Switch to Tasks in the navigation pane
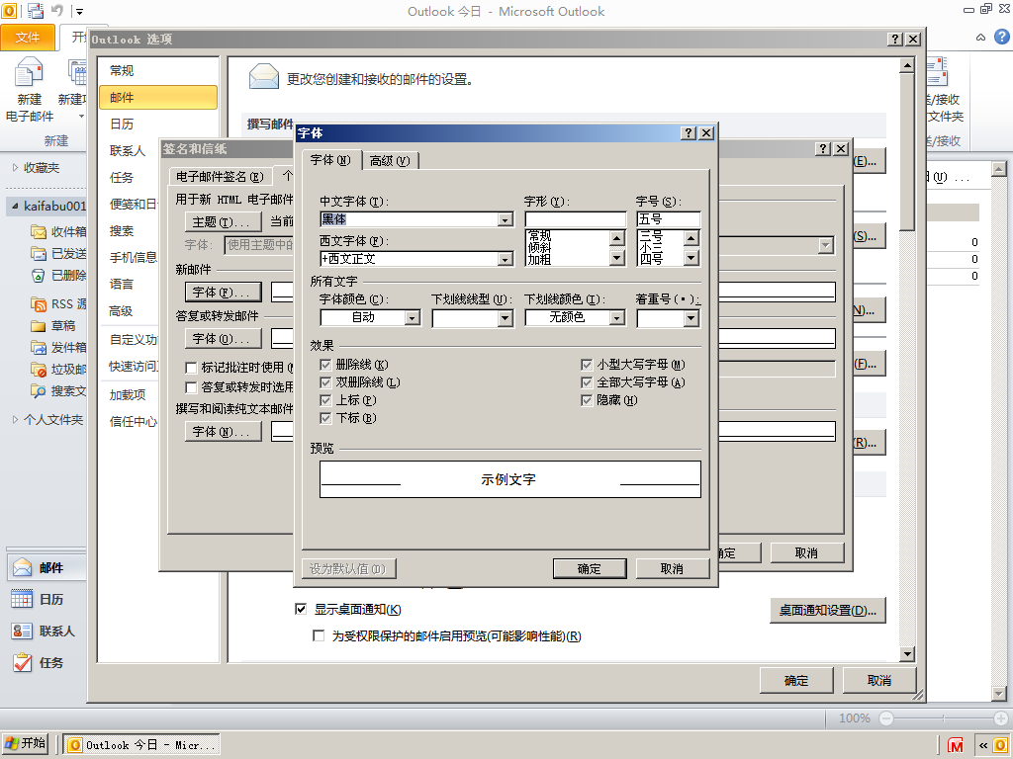The width and height of the screenshot is (1013, 759). pyautogui.click(x=46, y=662)
